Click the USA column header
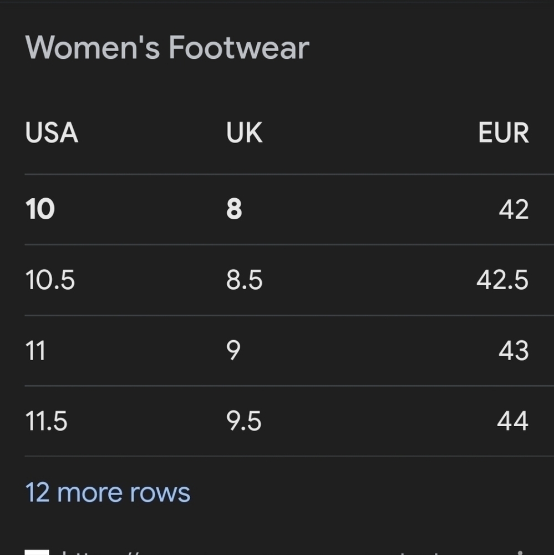The height and width of the screenshot is (555, 554). point(52,133)
